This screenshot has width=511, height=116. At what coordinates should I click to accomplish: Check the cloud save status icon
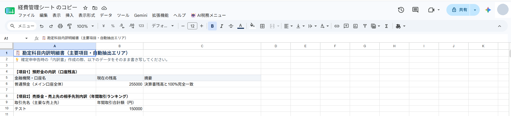tap(104, 8)
